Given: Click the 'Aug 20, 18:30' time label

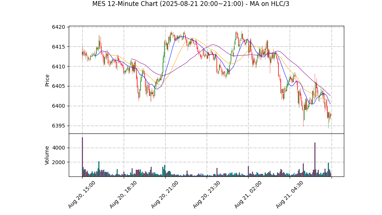Looking at the screenshot, I should (123, 195).
